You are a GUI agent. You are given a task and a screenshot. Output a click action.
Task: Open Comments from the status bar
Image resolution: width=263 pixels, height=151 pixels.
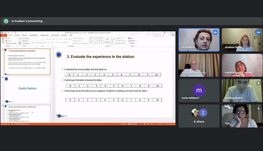pyautogui.click(x=133, y=124)
